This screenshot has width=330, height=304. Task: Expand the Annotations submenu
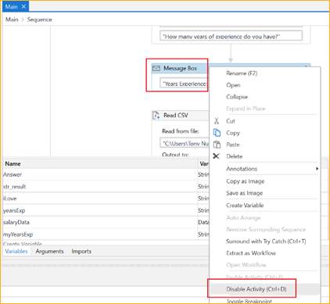pyautogui.click(x=264, y=169)
